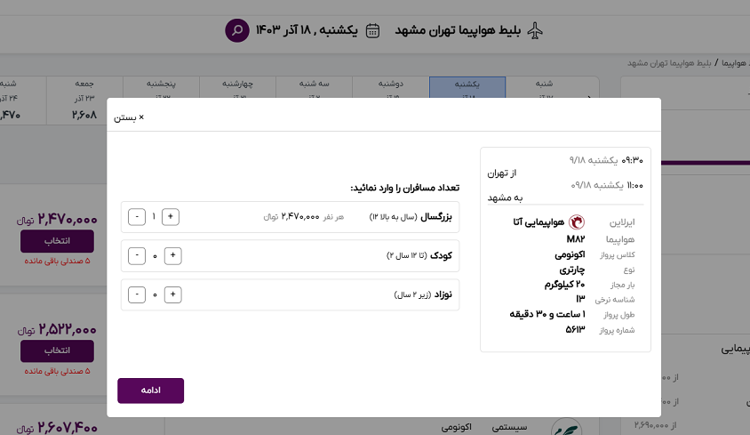Image resolution: width=750 pixels, height=435 pixels.
Task: Click the flight duration ۱ ساعت و ۳۰ دقیقه
Action: (547, 314)
